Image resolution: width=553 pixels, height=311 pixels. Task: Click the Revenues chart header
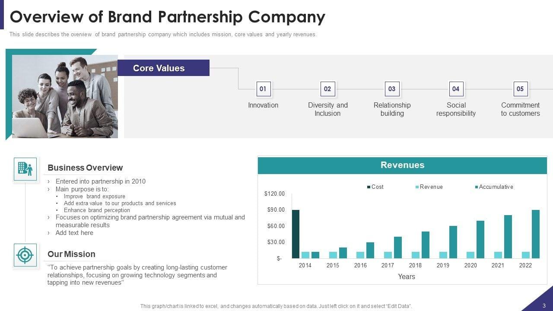pyautogui.click(x=402, y=165)
